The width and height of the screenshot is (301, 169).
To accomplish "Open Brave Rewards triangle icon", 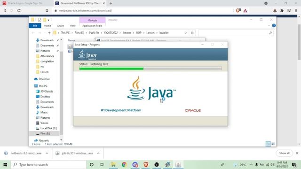I will (245, 11).
